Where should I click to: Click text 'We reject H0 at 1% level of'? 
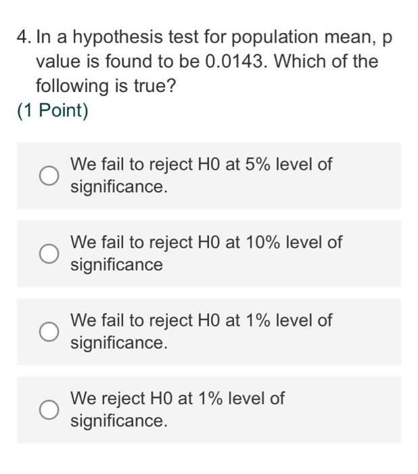177,398
